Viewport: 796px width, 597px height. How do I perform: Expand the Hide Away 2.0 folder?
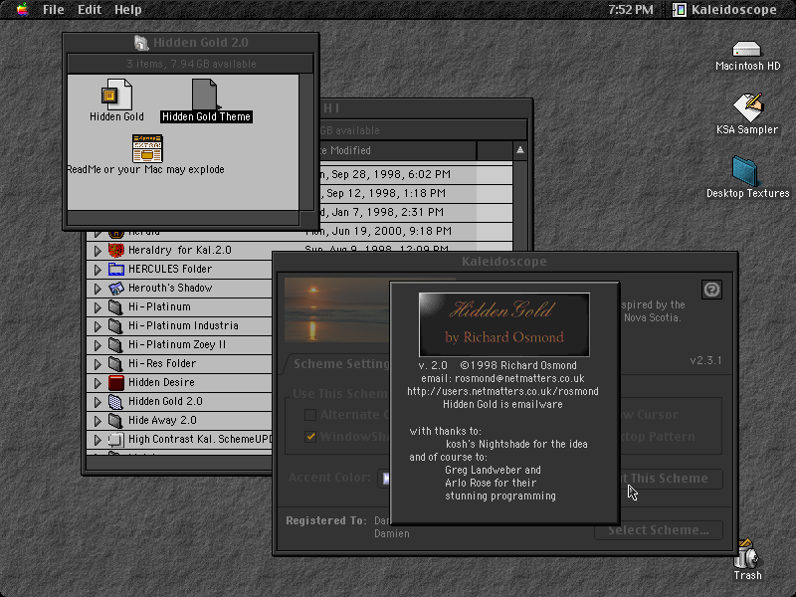(x=98, y=420)
